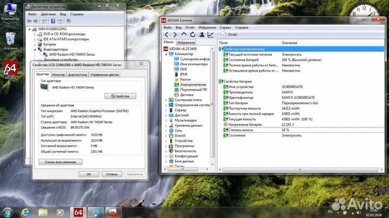Screen dimensions: 389x218
Task: Click the AIDA64 graph chart toolbar icon
Action: (210, 35)
